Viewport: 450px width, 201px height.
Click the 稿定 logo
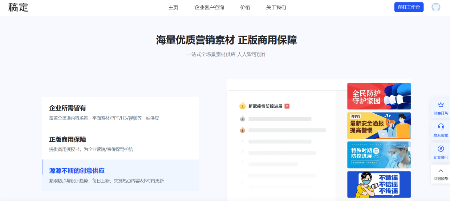pos(18,7)
